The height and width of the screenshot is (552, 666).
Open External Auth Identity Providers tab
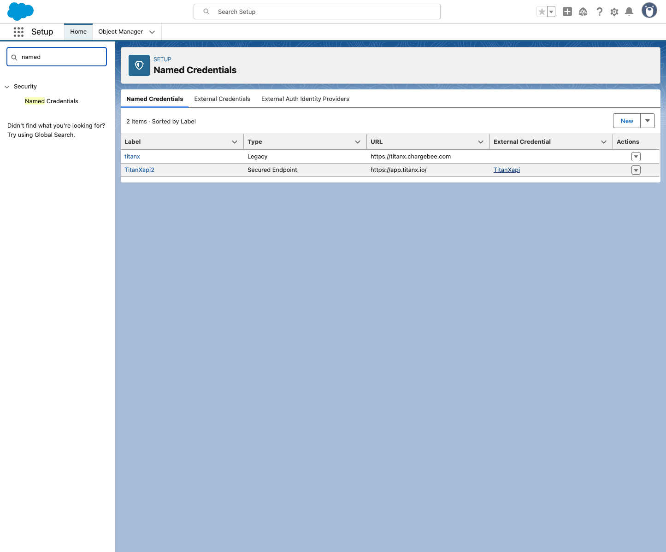tap(305, 99)
